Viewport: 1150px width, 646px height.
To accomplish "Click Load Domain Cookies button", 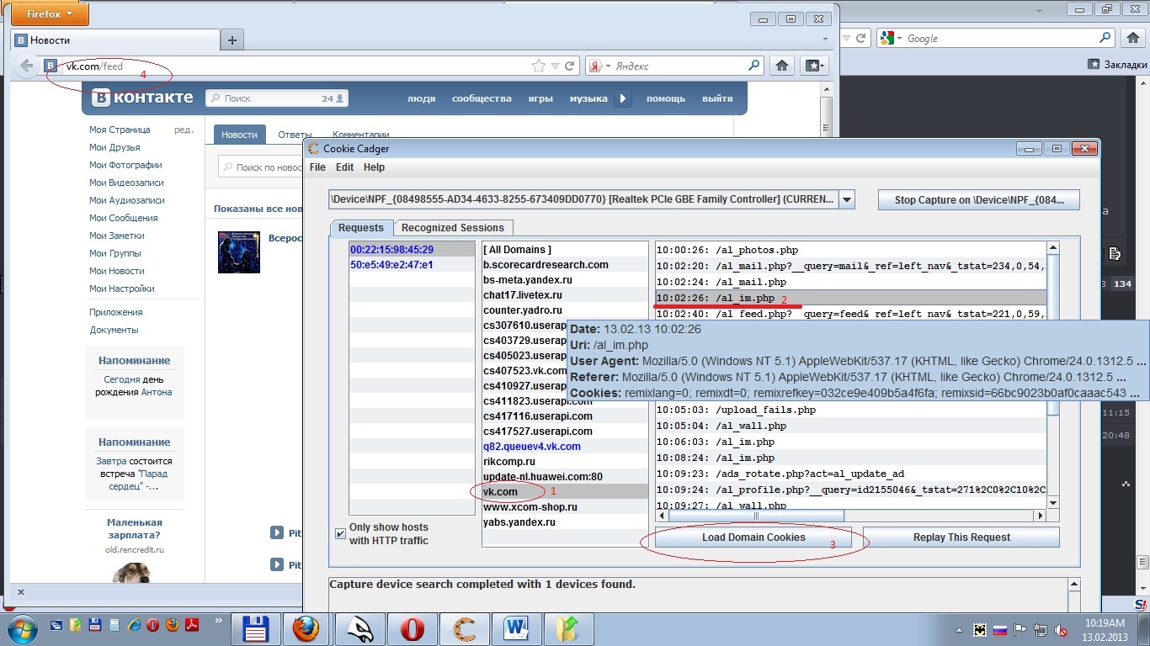I will tap(753, 537).
